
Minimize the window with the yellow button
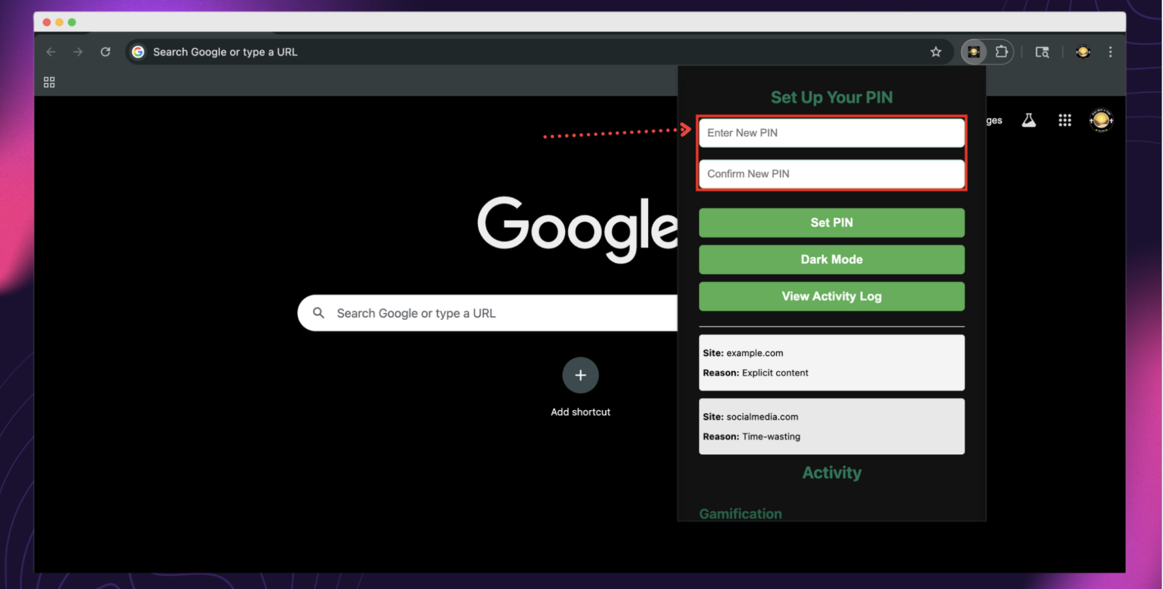pyautogui.click(x=59, y=22)
